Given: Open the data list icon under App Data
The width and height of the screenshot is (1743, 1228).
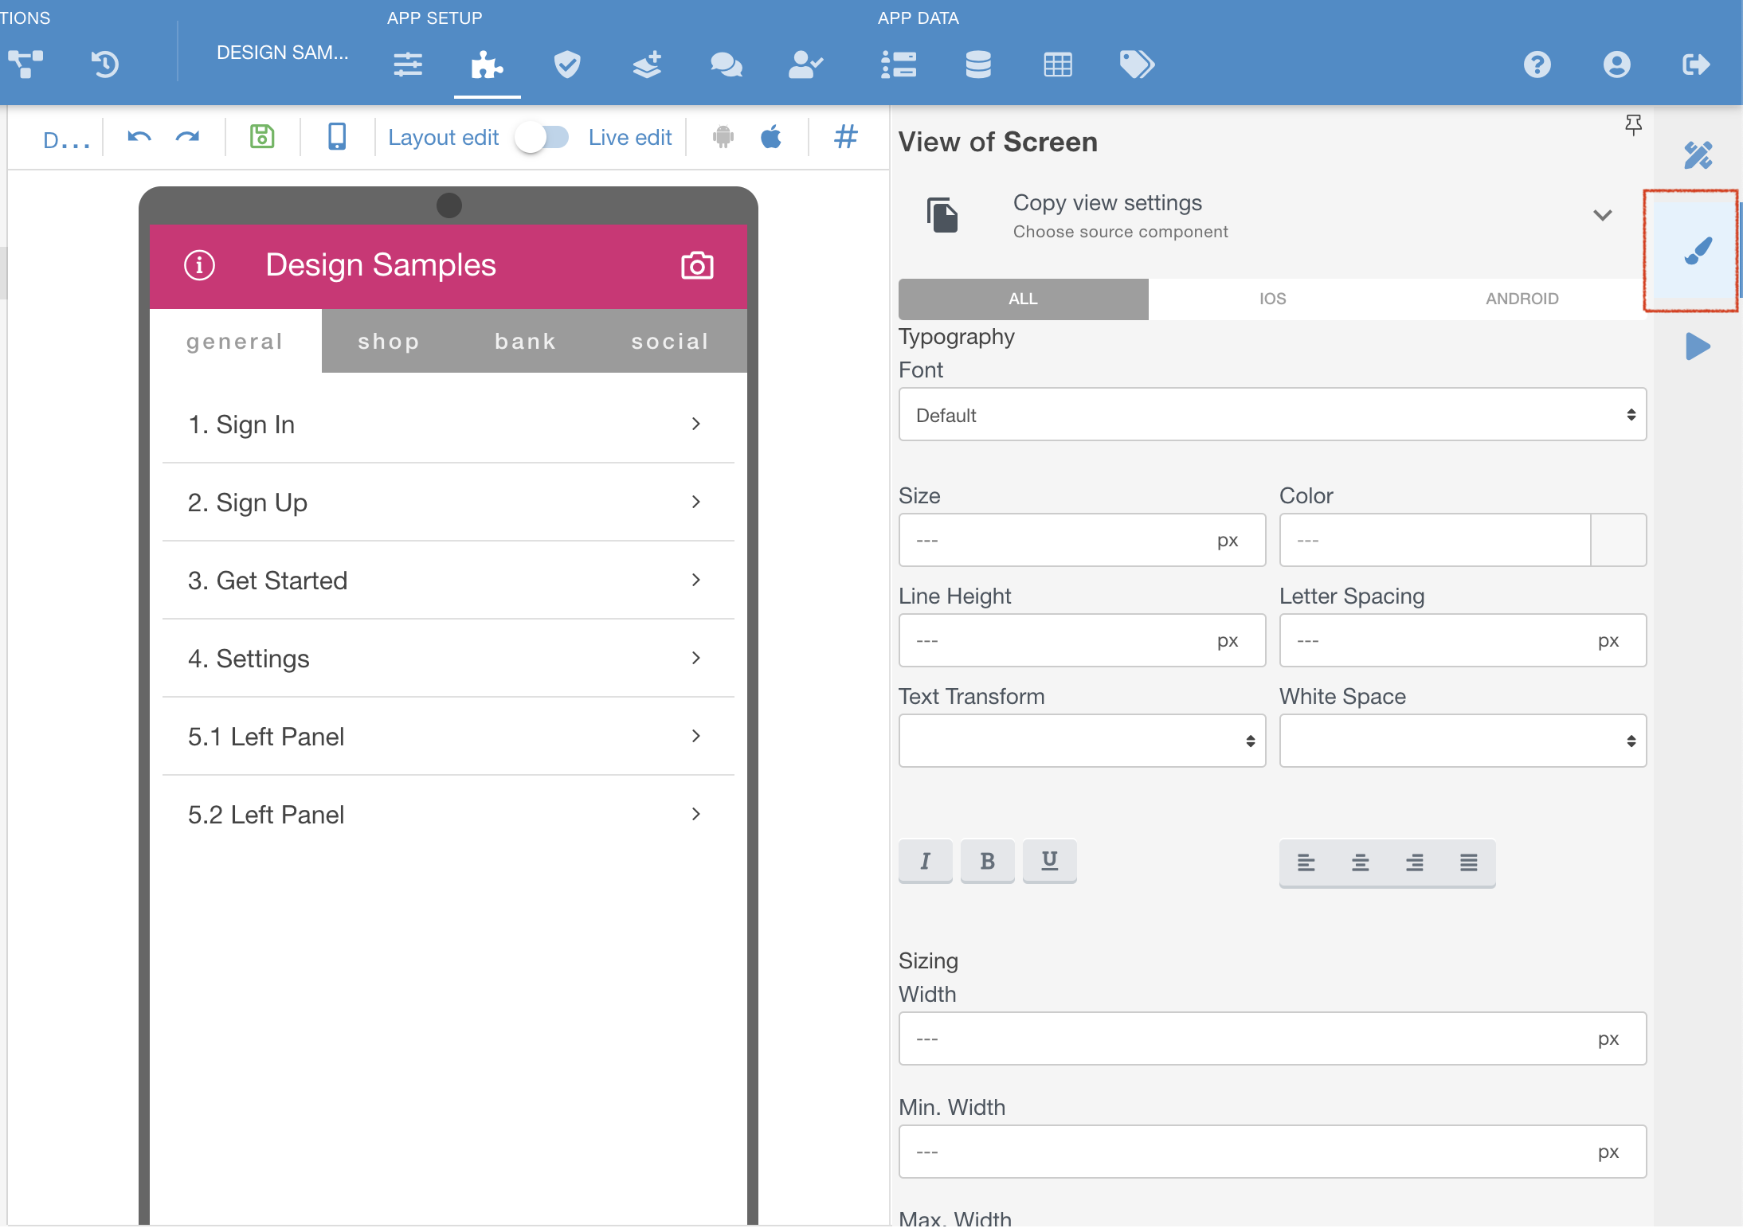Looking at the screenshot, I should [x=899, y=64].
